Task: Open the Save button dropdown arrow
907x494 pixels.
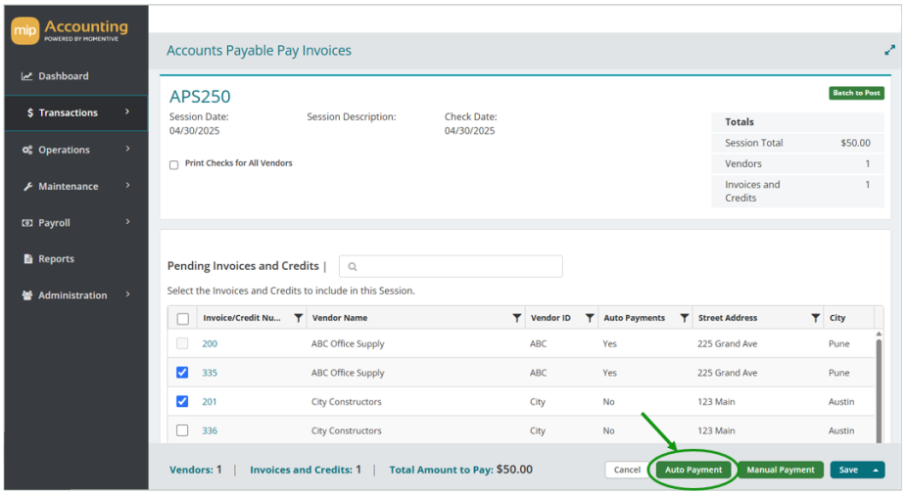Action: click(876, 471)
